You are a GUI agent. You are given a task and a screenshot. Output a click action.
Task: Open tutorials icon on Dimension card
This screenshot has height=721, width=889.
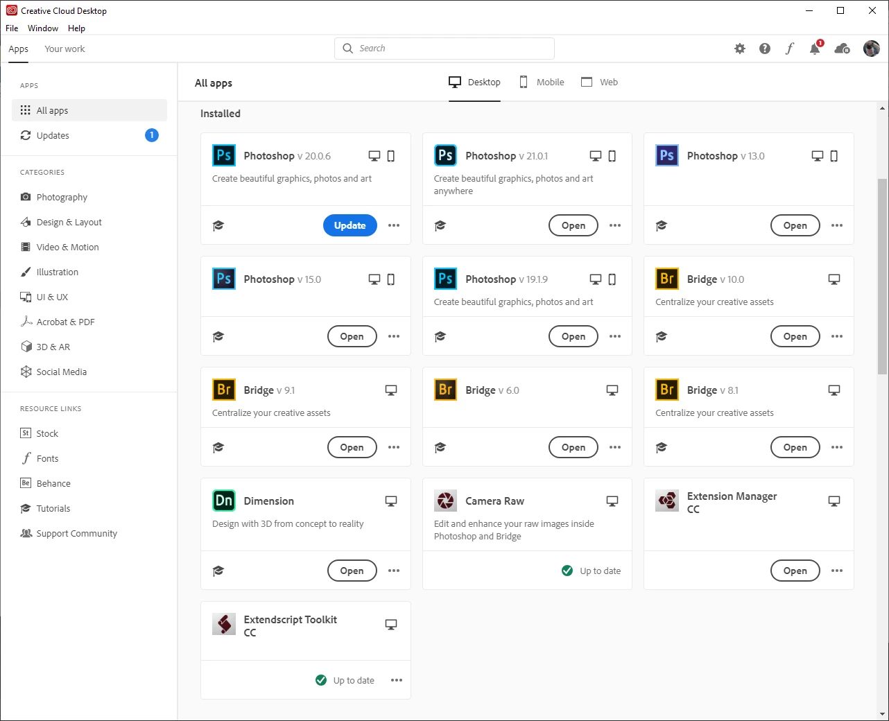(218, 571)
